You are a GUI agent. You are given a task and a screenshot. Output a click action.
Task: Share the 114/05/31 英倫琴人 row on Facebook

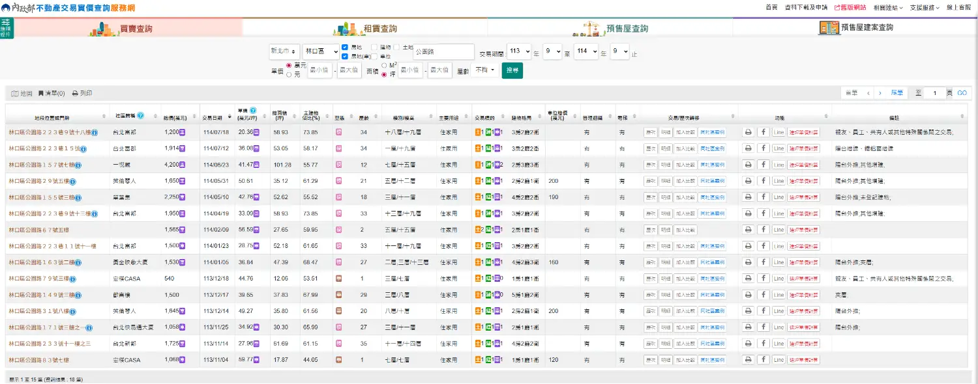[763, 181]
